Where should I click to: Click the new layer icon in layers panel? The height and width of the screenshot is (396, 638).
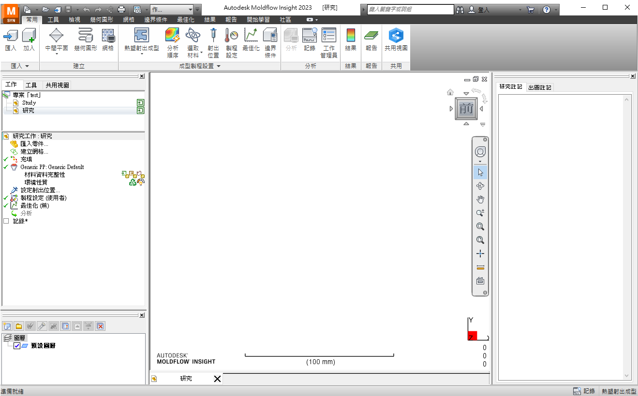click(7, 326)
